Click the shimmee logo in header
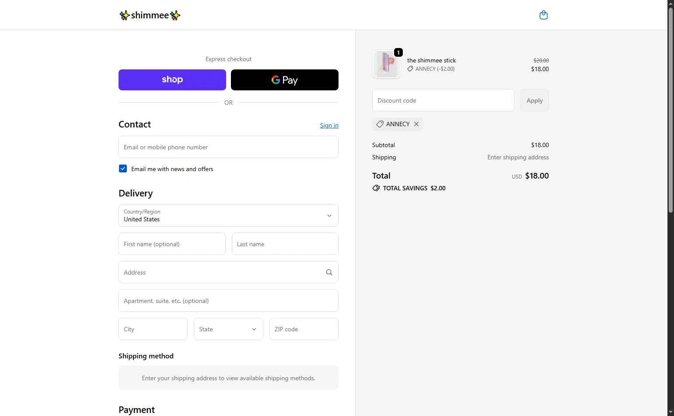 [x=150, y=15]
